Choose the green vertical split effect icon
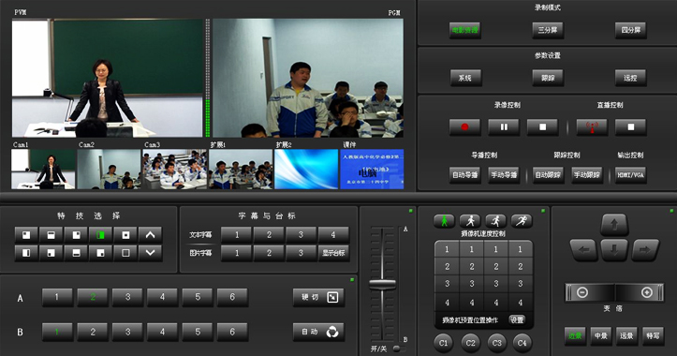 100,235
